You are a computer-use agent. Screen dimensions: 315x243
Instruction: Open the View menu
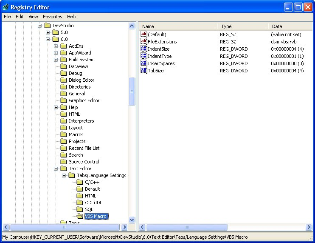(x=33, y=17)
